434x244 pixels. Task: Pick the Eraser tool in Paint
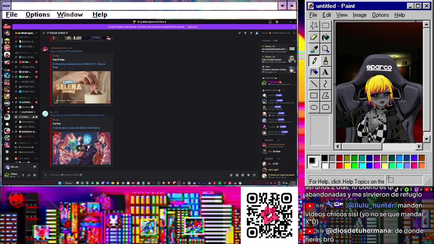point(314,38)
